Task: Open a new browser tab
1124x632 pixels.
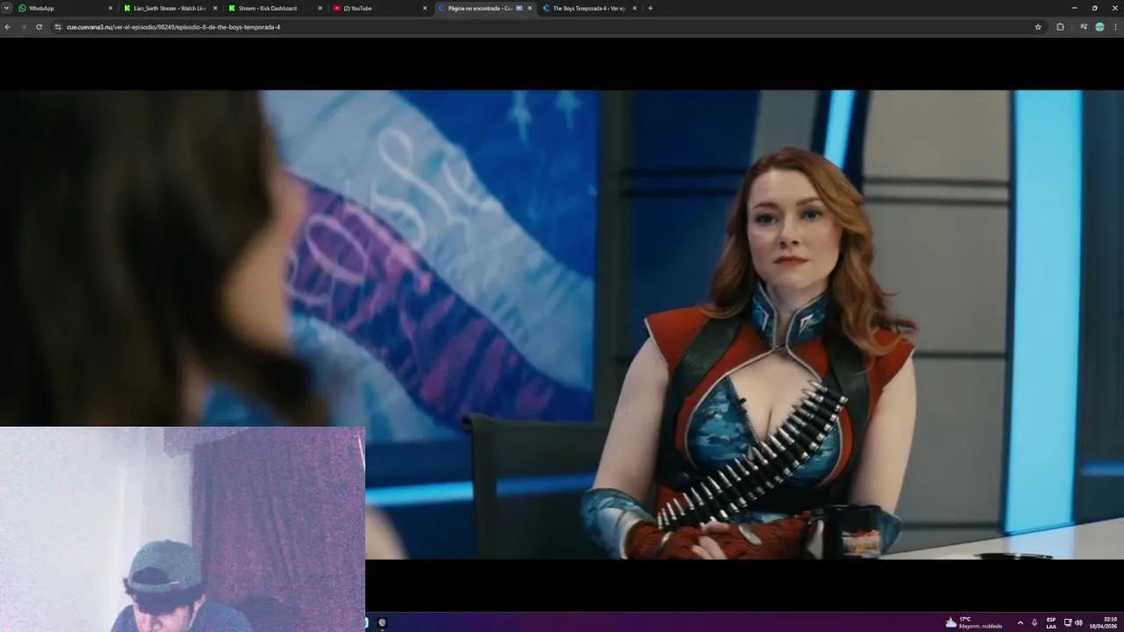Action: [x=650, y=8]
